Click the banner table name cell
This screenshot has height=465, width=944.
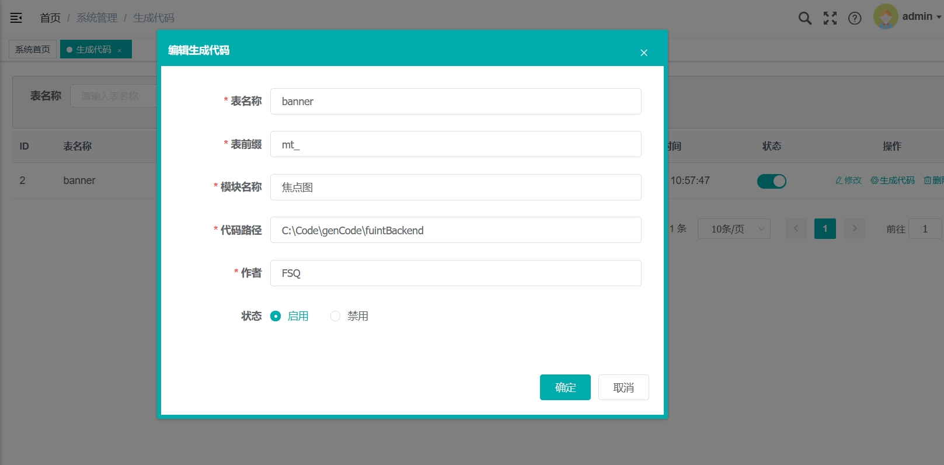pos(79,181)
